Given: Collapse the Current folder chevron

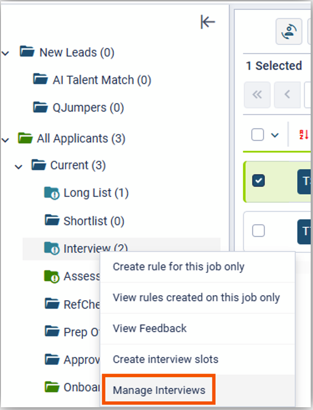Looking at the screenshot, I should 19,165.
